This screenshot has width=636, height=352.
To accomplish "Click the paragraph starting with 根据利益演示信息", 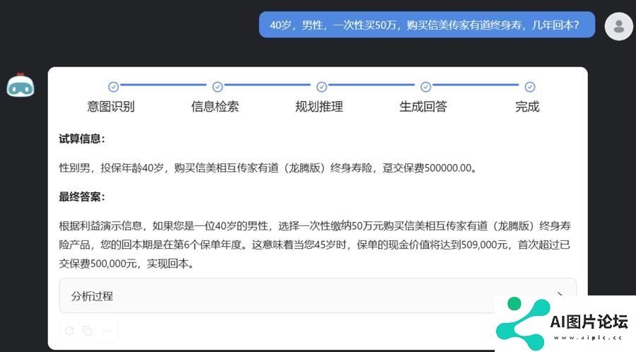I will [314, 245].
